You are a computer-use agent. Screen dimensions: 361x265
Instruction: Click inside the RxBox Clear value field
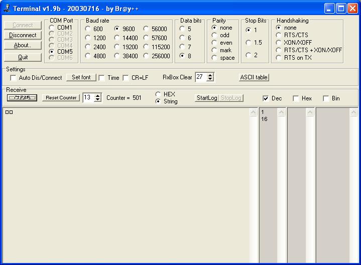pos(200,77)
